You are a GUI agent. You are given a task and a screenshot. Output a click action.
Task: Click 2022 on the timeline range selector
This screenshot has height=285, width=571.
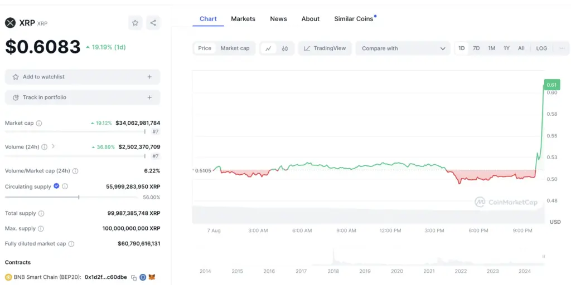461,271
